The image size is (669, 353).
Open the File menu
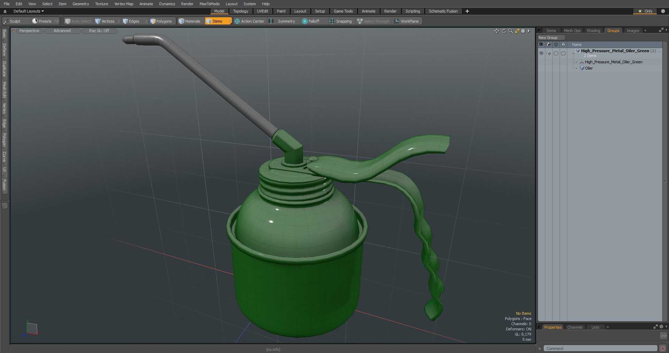7,4
